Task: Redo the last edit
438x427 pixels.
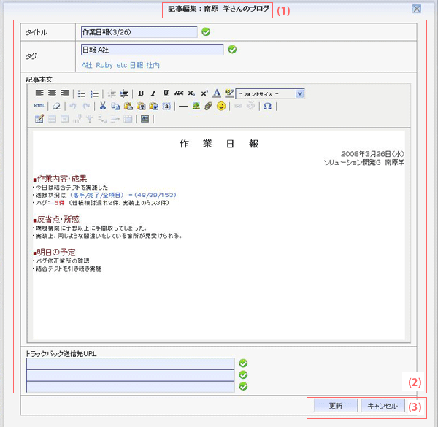Action: (x=86, y=106)
